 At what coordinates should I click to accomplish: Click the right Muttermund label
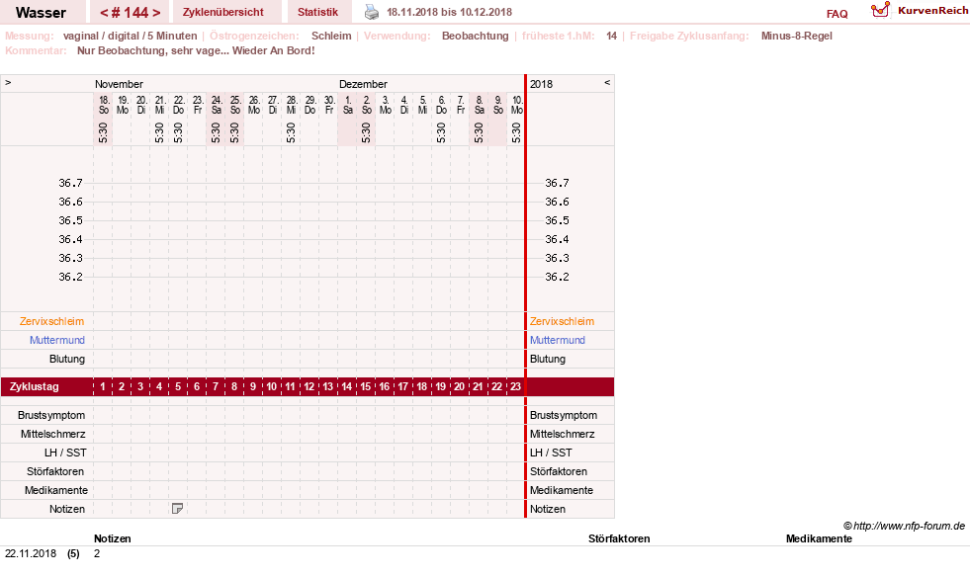tap(558, 340)
